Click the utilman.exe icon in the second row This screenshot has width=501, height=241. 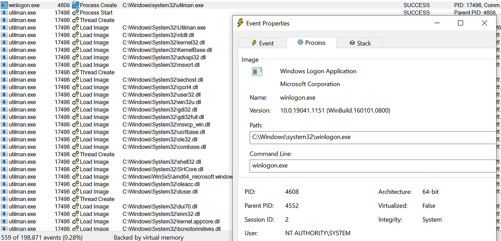(x=4, y=13)
